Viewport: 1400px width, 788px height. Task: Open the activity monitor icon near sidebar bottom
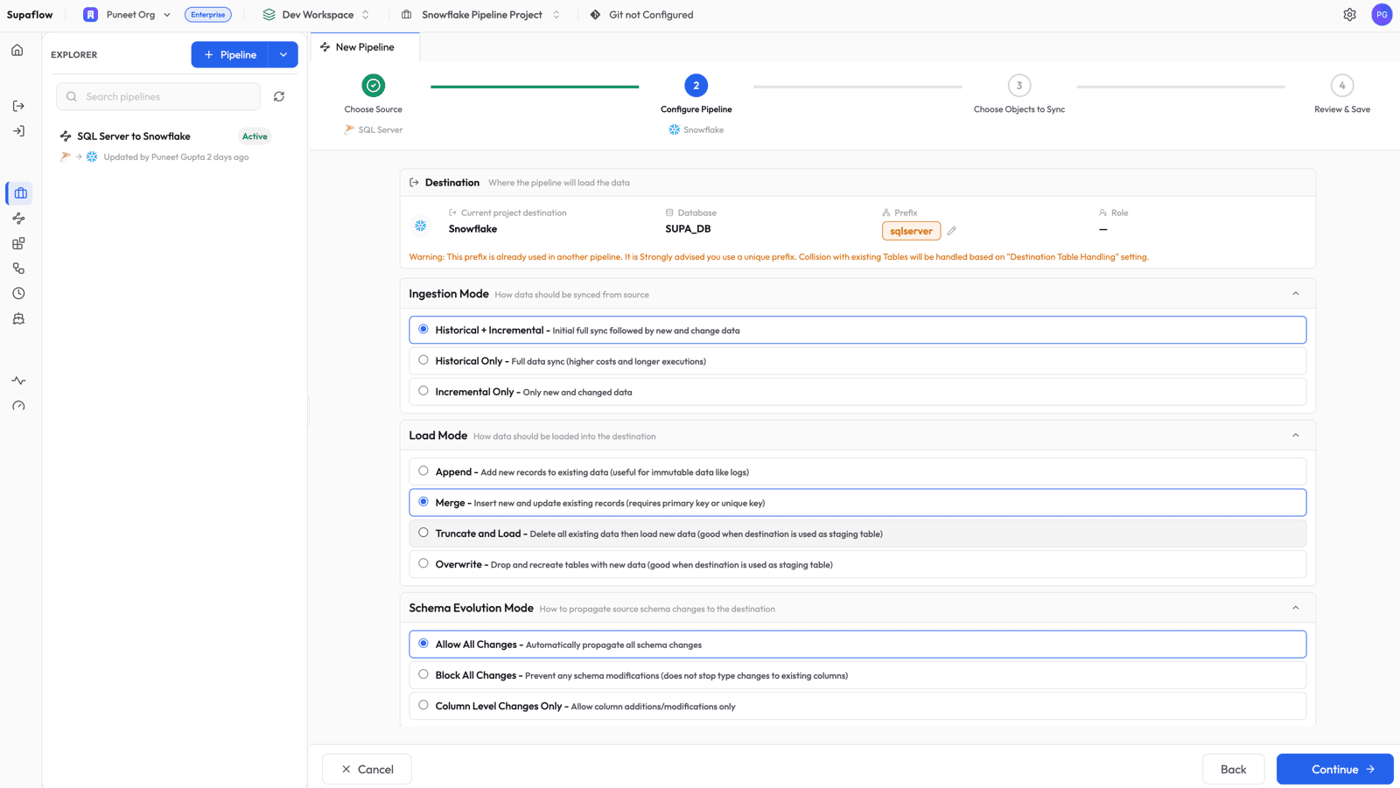coord(17,380)
